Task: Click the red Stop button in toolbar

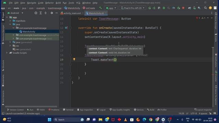Action: tap(183, 8)
